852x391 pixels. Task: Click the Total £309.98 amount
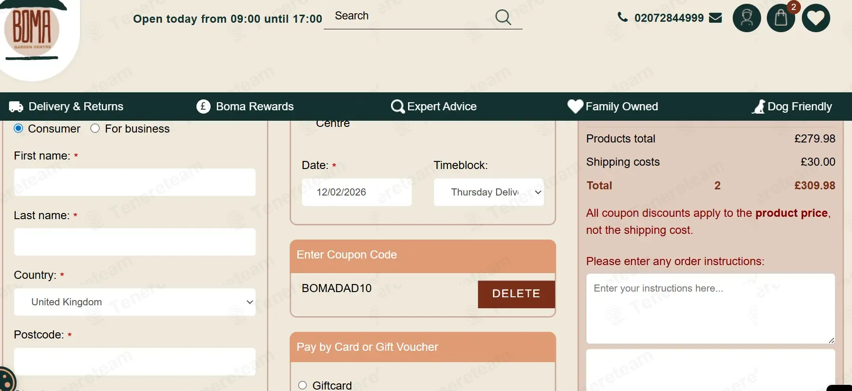(815, 186)
